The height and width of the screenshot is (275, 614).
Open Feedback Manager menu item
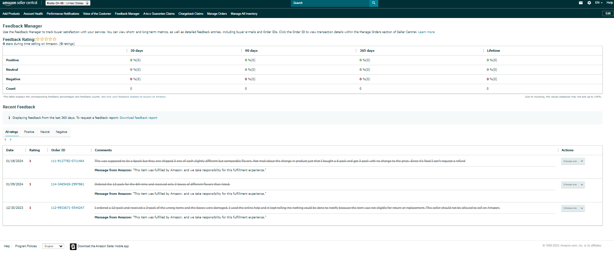click(127, 14)
